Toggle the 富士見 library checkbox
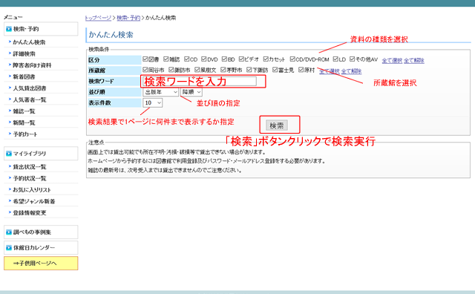 pyautogui.click(x=275, y=70)
